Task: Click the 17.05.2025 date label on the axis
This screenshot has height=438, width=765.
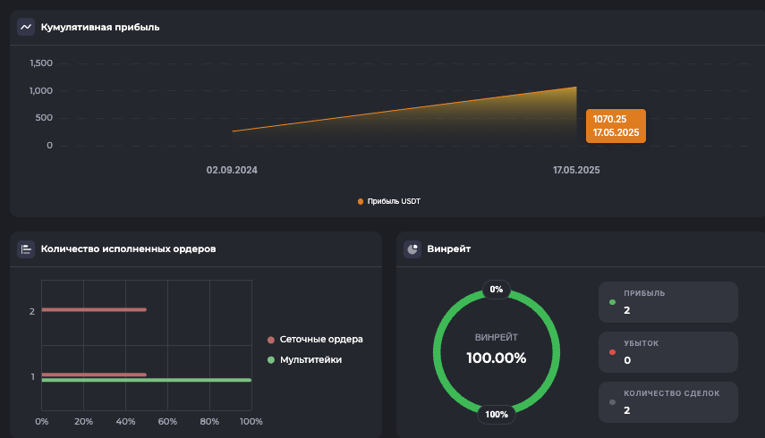Action: tap(576, 170)
